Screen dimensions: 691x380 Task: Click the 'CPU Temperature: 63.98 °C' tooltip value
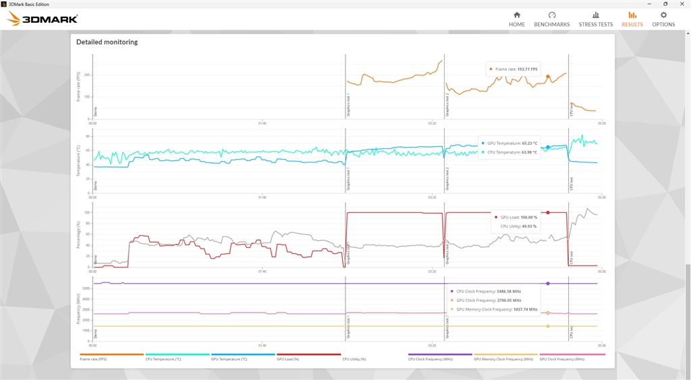pos(512,152)
